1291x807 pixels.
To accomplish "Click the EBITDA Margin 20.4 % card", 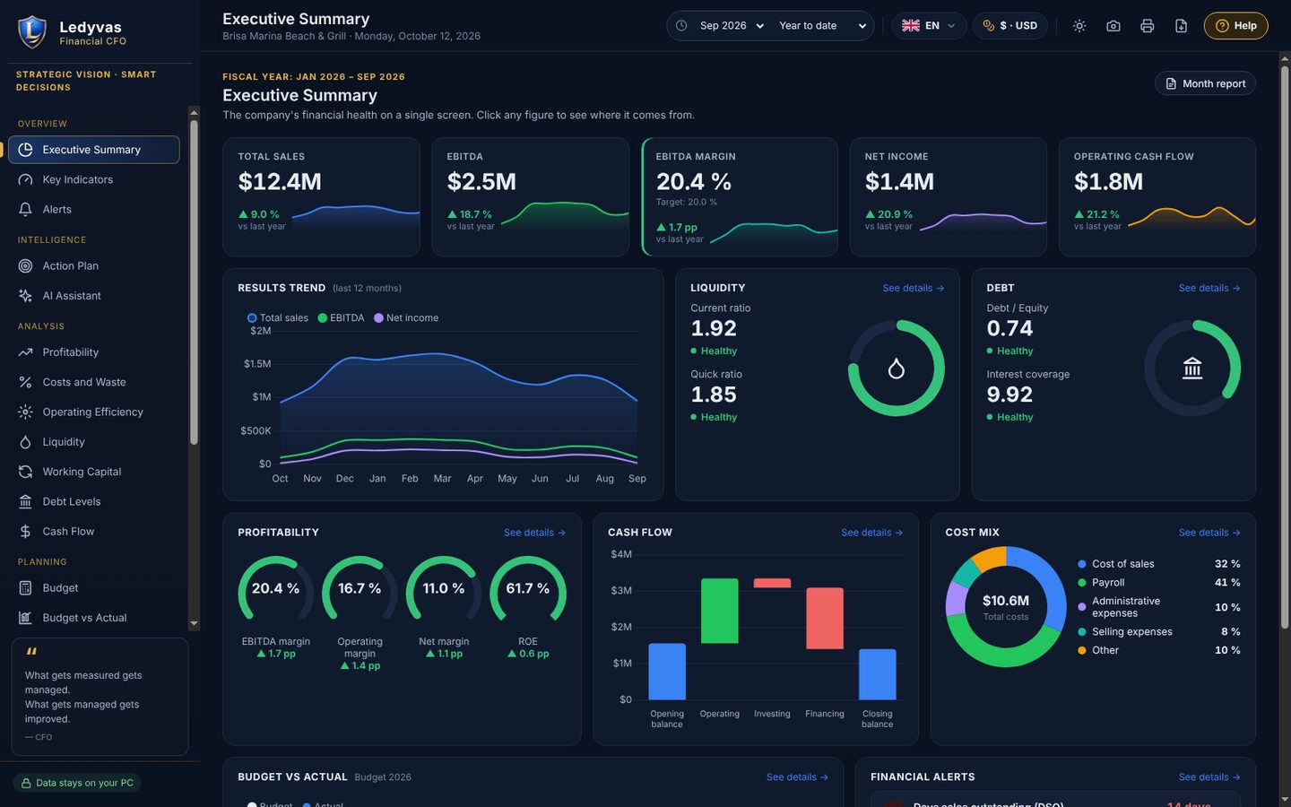I will pyautogui.click(x=740, y=196).
